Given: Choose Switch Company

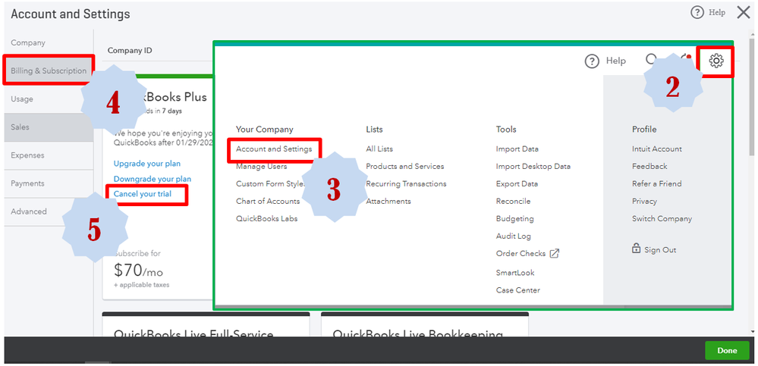Looking at the screenshot, I should coord(662,219).
